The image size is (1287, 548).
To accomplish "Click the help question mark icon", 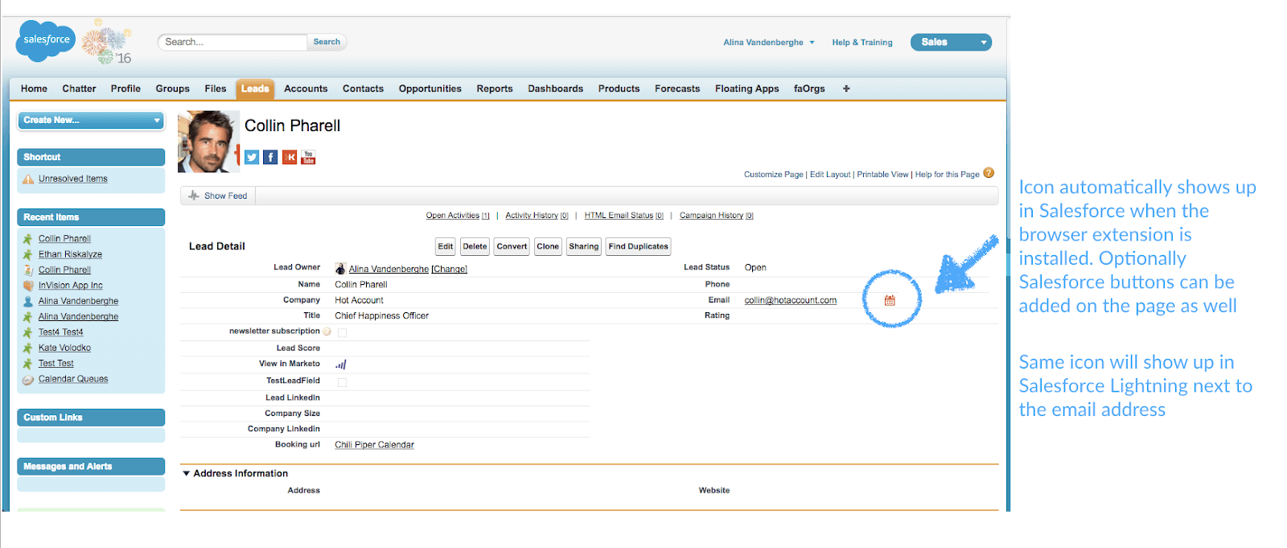I will 989,173.
